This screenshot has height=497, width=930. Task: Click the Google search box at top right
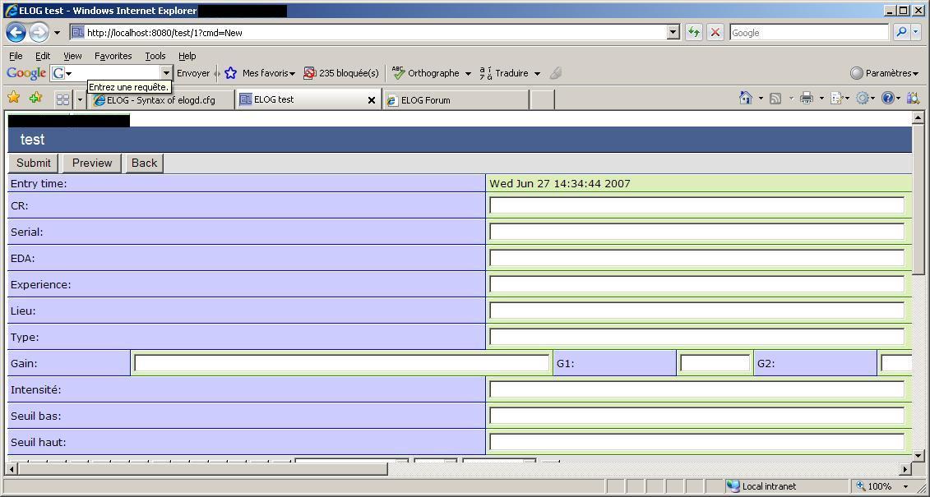(x=809, y=33)
